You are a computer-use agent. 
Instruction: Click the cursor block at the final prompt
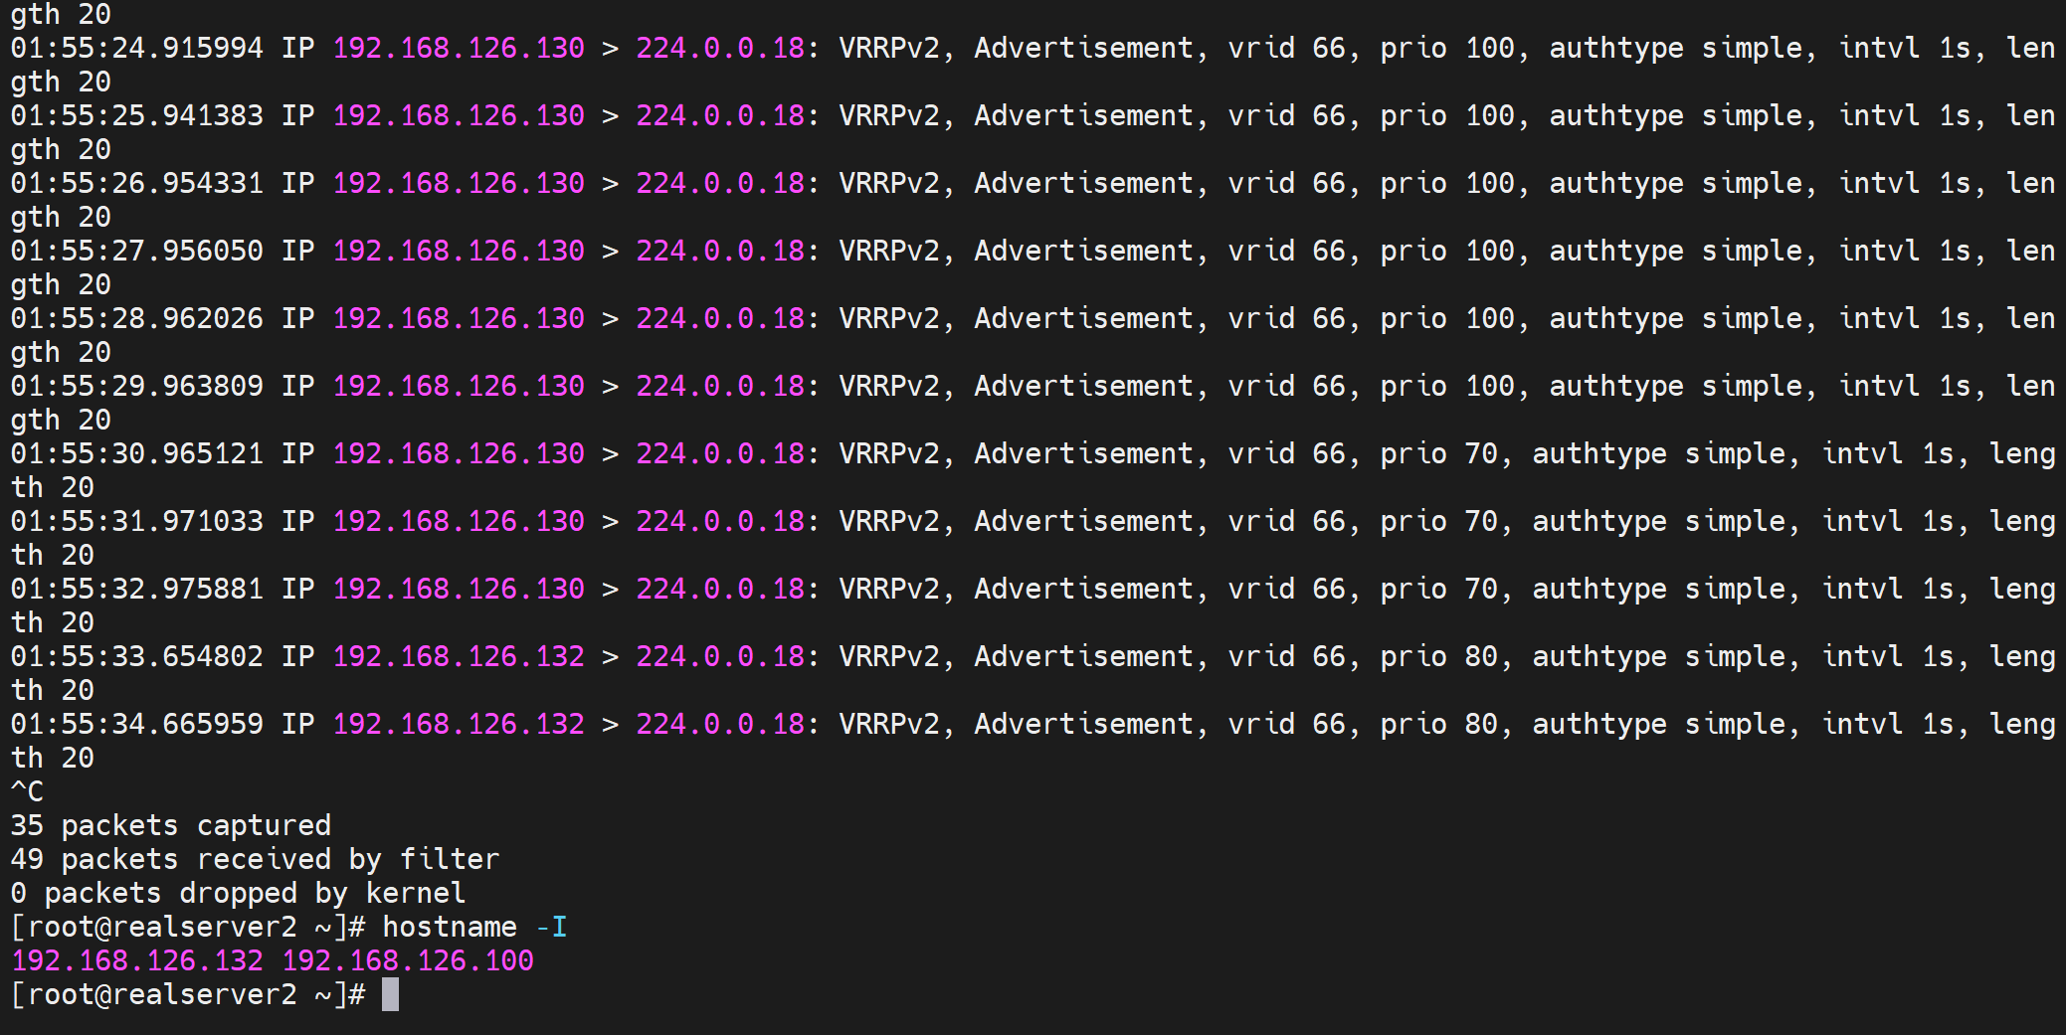click(390, 994)
